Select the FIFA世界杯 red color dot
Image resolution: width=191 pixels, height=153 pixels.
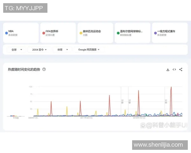click(x=44, y=33)
